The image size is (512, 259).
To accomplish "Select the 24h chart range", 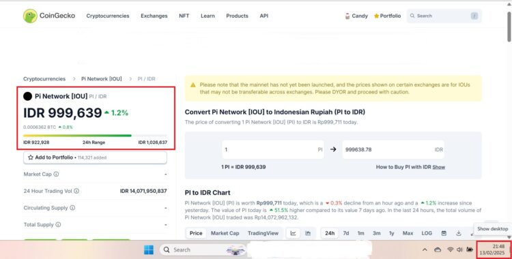I will coord(330,233).
